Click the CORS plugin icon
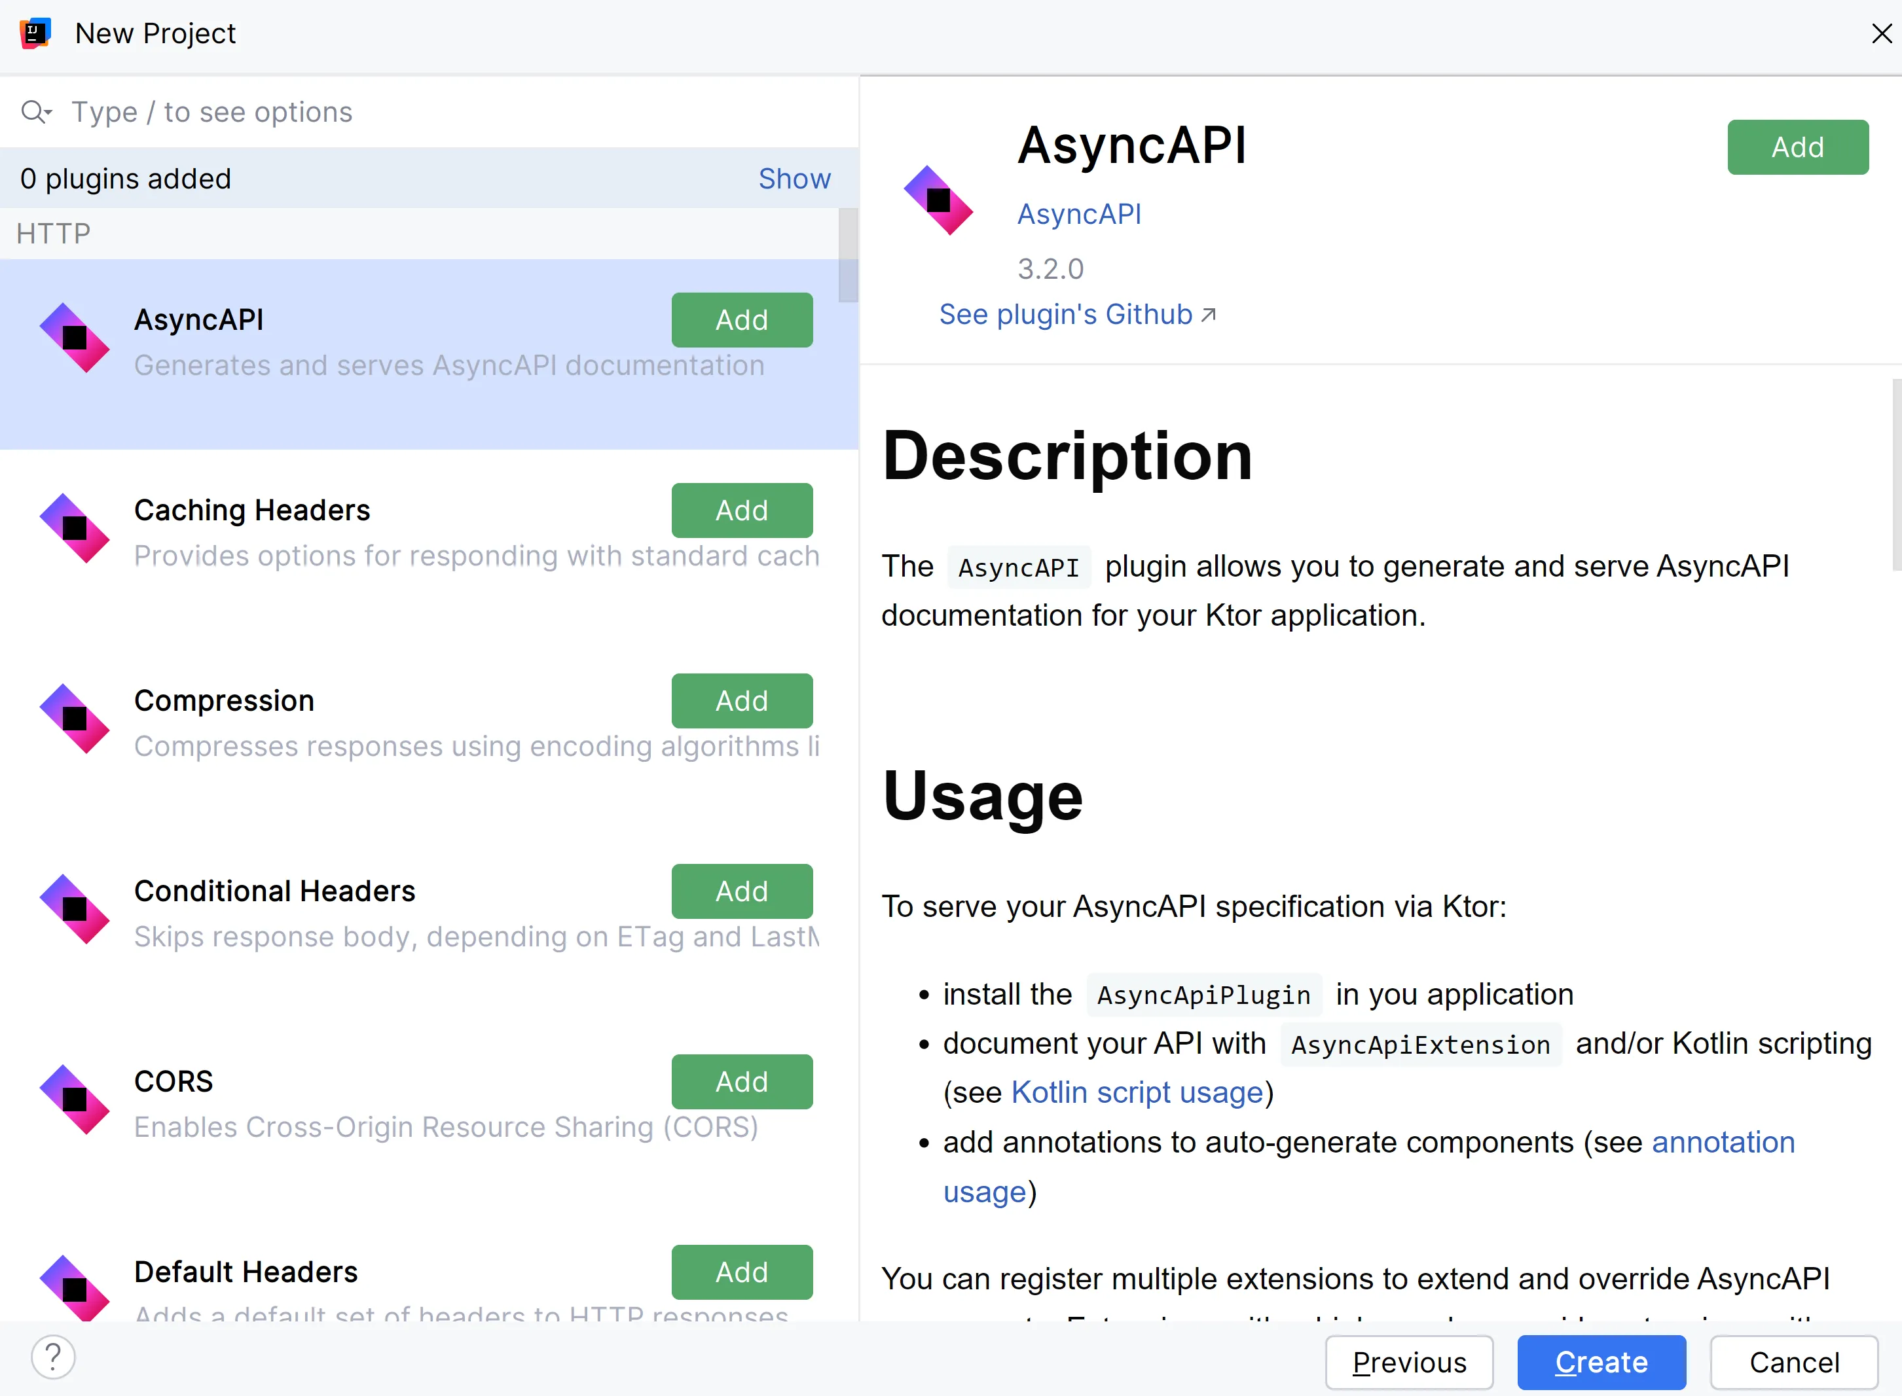This screenshot has width=1902, height=1396. click(x=75, y=1100)
